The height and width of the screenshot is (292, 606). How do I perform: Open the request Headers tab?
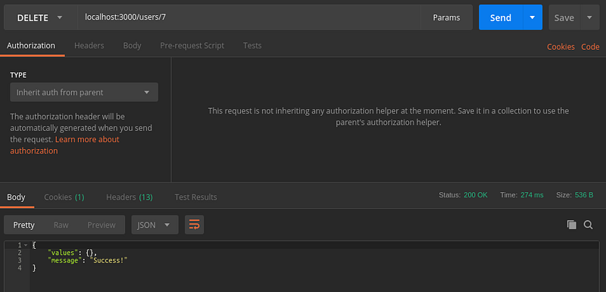(89, 45)
